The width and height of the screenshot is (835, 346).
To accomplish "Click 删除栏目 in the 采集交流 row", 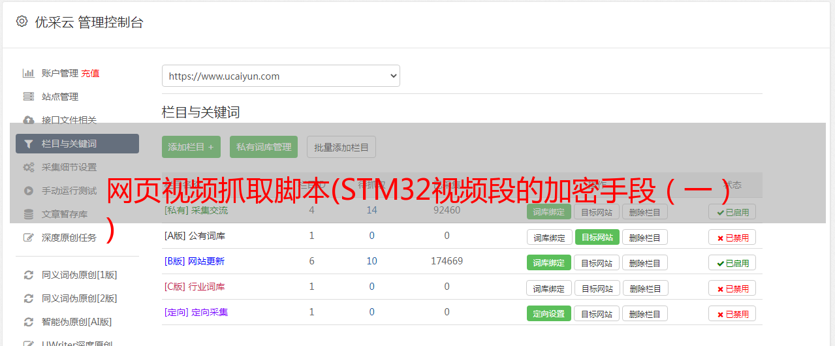I will 645,212.
